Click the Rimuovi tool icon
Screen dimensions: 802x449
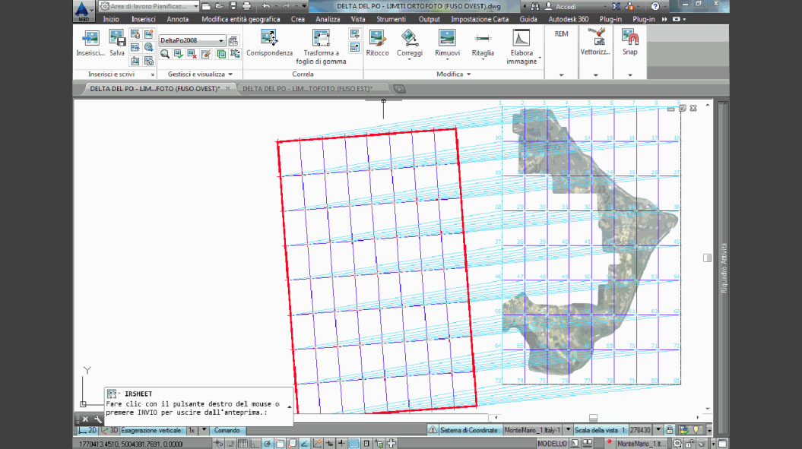(x=447, y=38)
